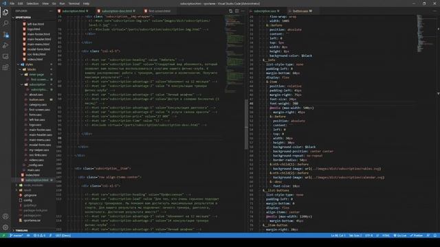The width and height of the screenshot is (440, 247).
Task: Open the Help menu
Action: click(x=86, y=3)
